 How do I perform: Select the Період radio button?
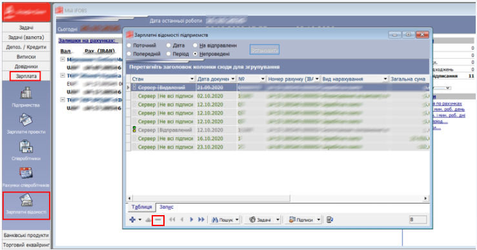point(168,54)
